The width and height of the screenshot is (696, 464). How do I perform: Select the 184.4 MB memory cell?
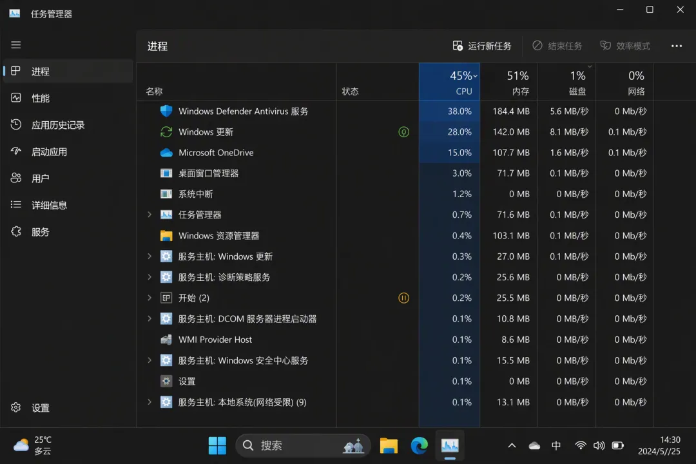[x=509, y=111]
